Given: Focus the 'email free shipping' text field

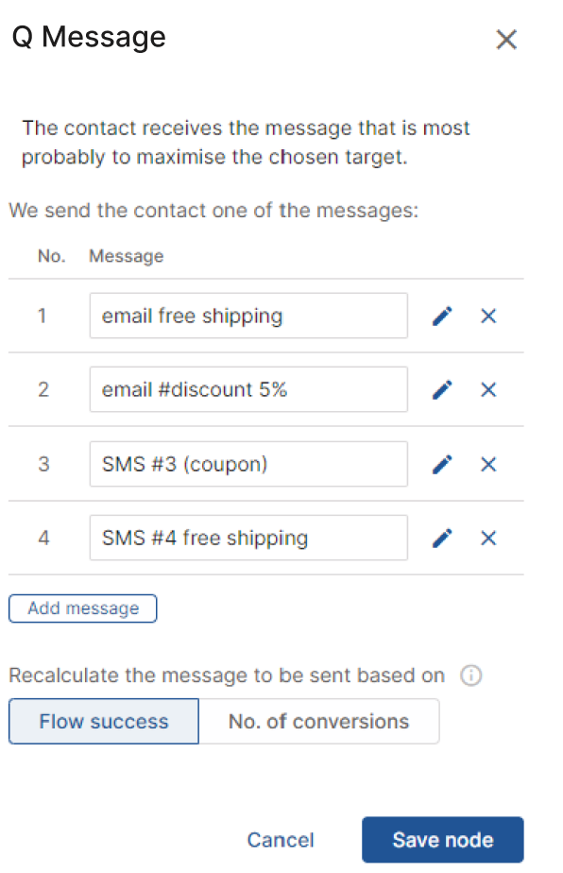Looking at the screenshot, I should 248,316.
